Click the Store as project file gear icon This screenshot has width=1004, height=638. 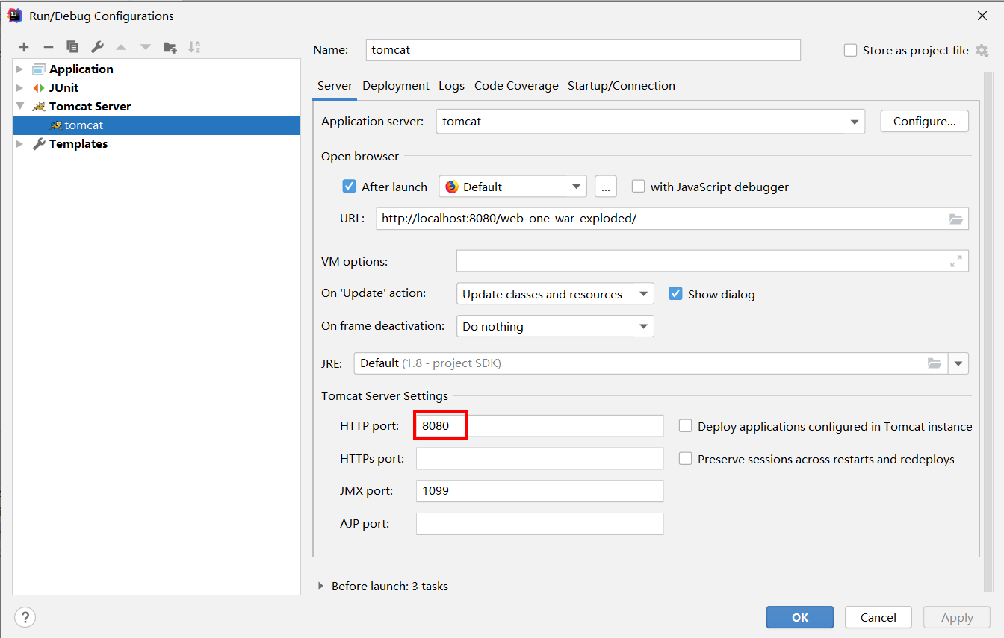coord(982,51)
